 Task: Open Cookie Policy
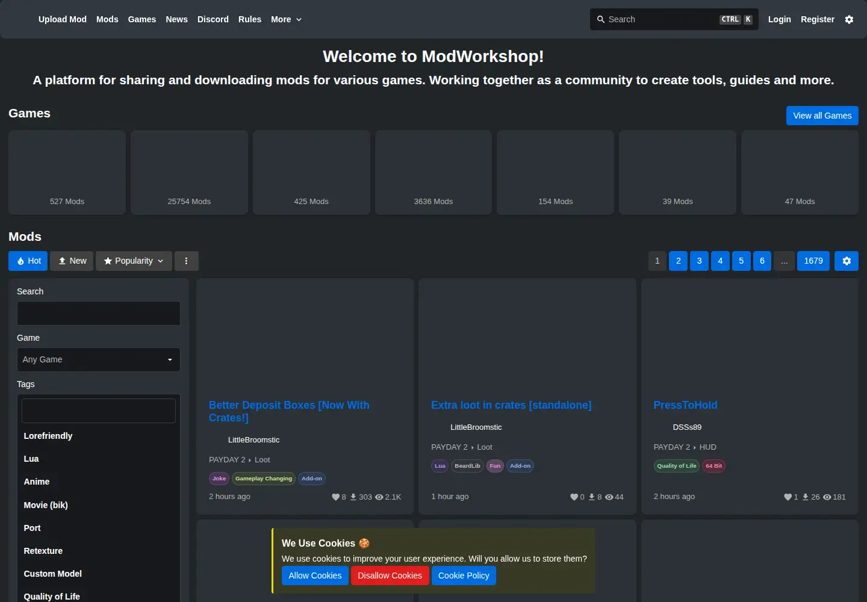click(464, 576)
